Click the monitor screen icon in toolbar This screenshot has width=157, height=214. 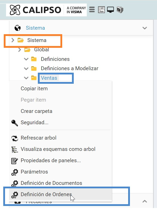(x=110, y=10)
